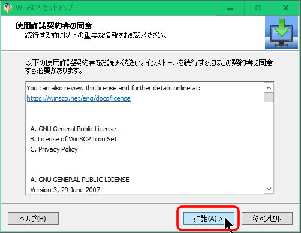Click the 許諾(A) accept button

209,219
